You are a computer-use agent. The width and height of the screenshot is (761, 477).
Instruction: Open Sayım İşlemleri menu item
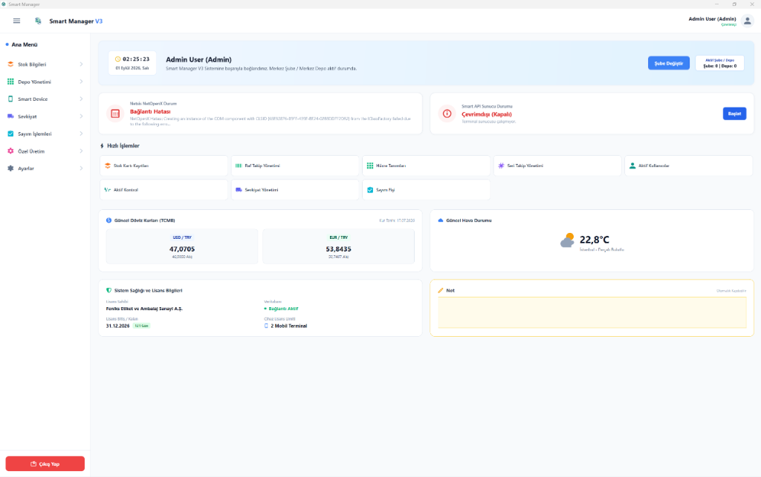(x=45, y=134)
